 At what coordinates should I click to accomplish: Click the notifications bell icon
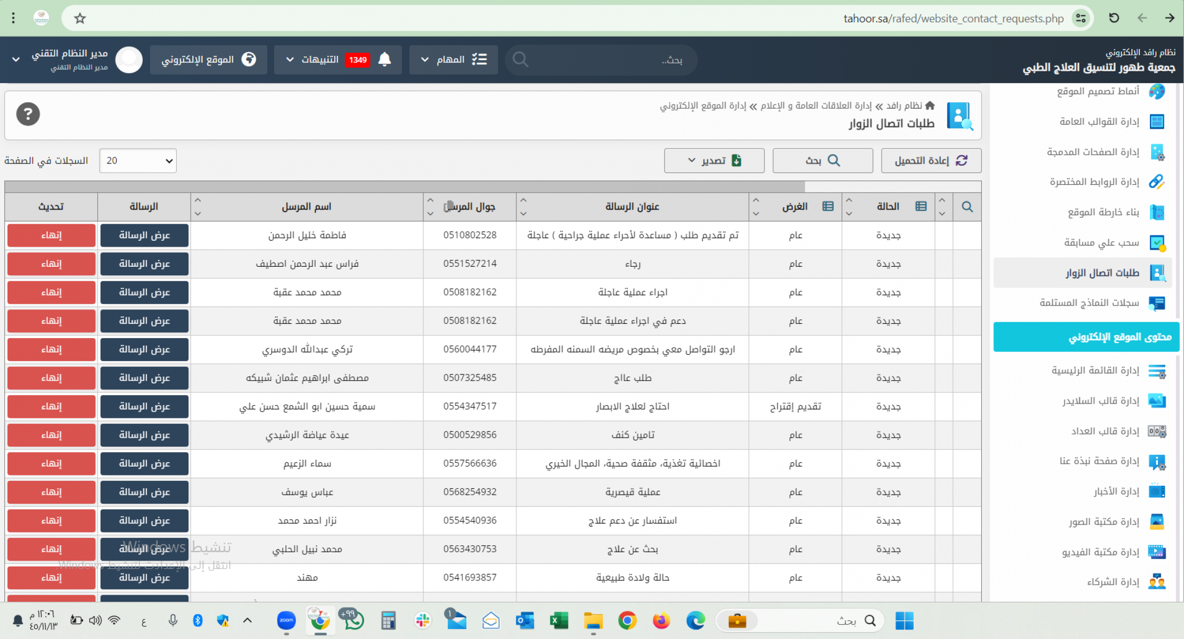pyautogui.click(x=384, y=60)
